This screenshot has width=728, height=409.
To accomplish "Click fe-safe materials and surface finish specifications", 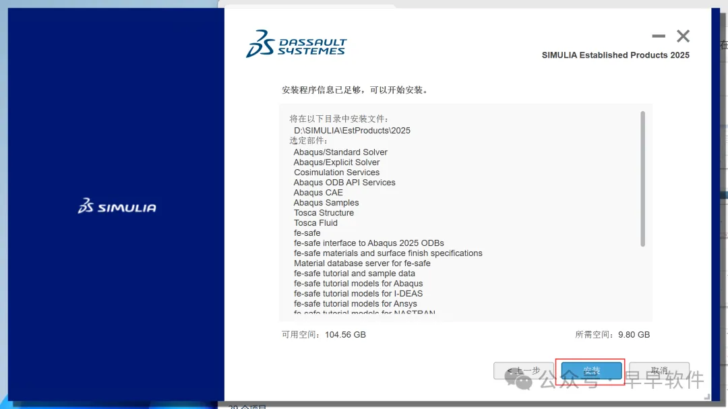I will [388, 253].
